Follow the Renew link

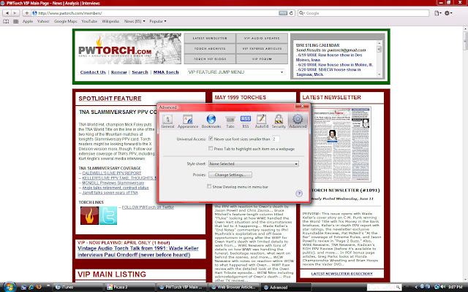[118, 72]
